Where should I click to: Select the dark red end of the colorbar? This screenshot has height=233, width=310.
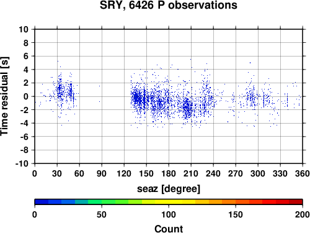tap(296, 202)
